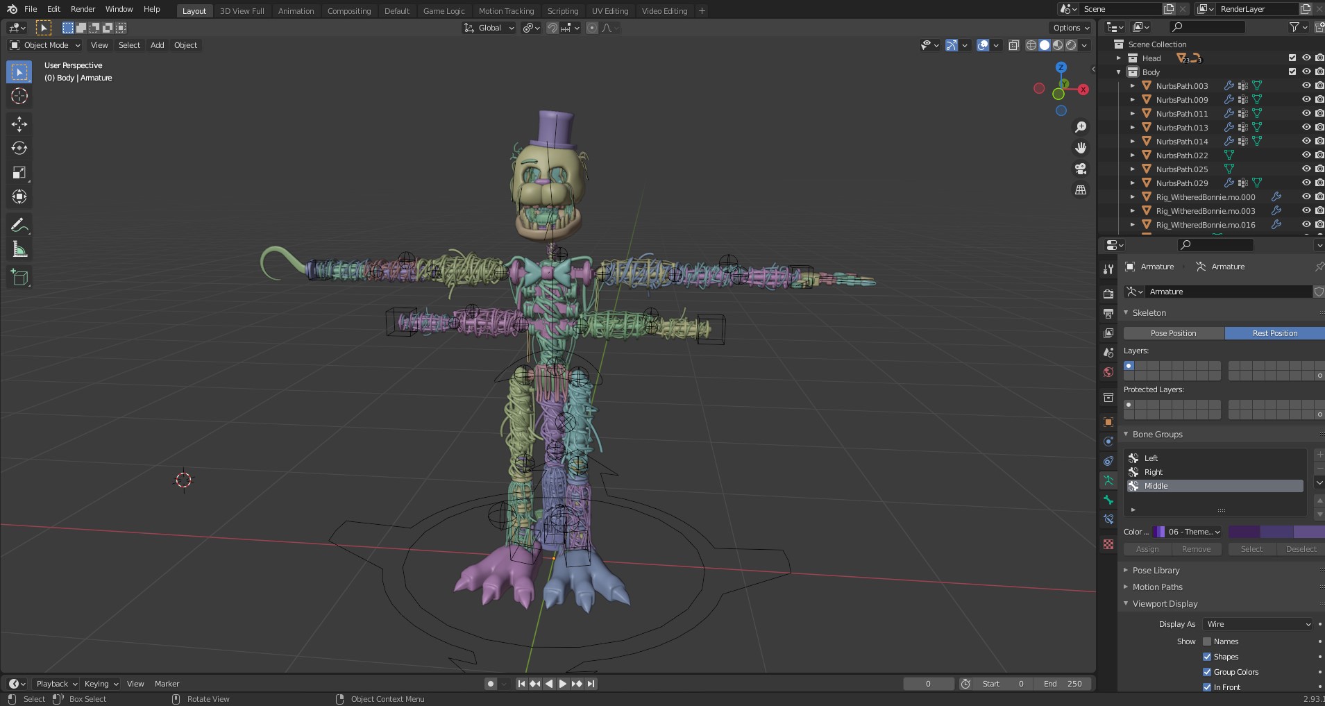This screenshot has height=706, width=1325.
Task: Switch to the UV Editing workspace tab
Action: click(610, 11)
